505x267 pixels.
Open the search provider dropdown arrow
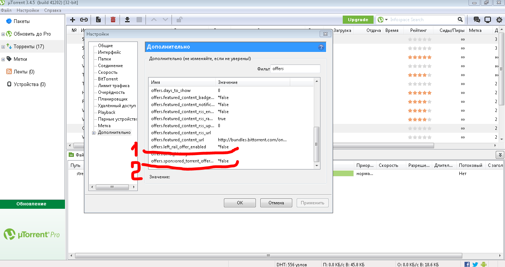tap(387, 20)
